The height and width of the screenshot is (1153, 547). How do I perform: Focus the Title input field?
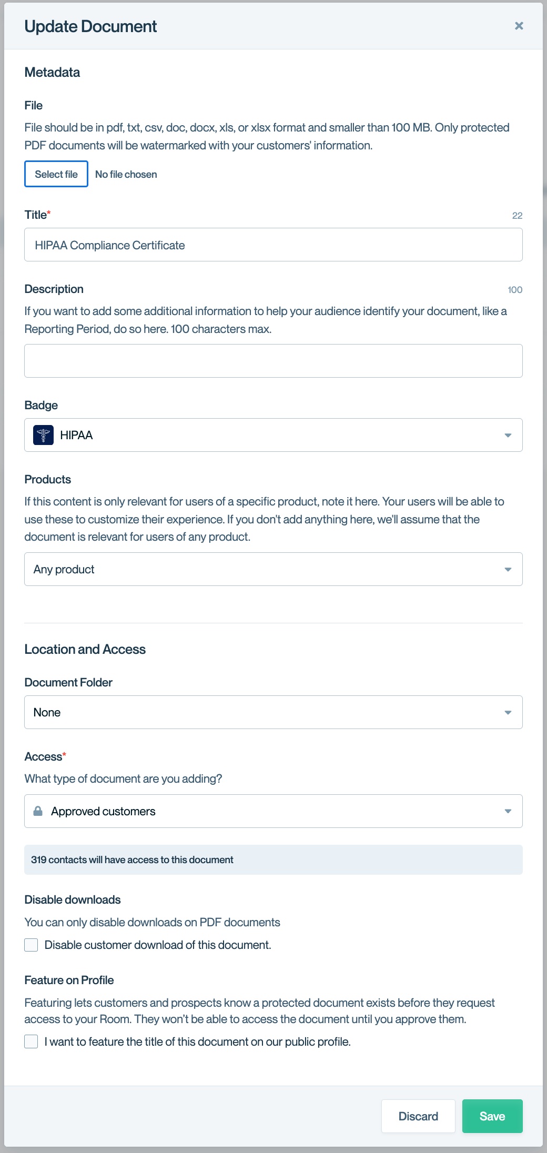[273, 245]
